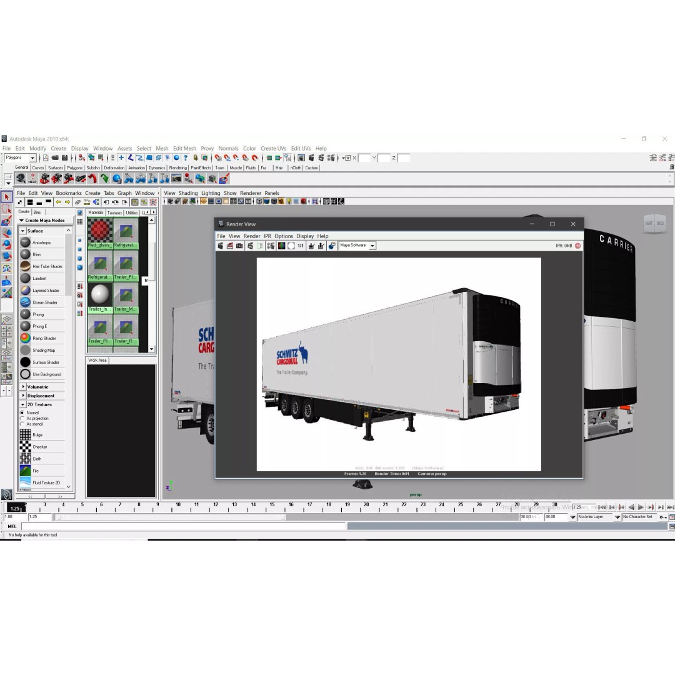Display alpha channel in Render View
675x675 pixels.
coord(291,246)
